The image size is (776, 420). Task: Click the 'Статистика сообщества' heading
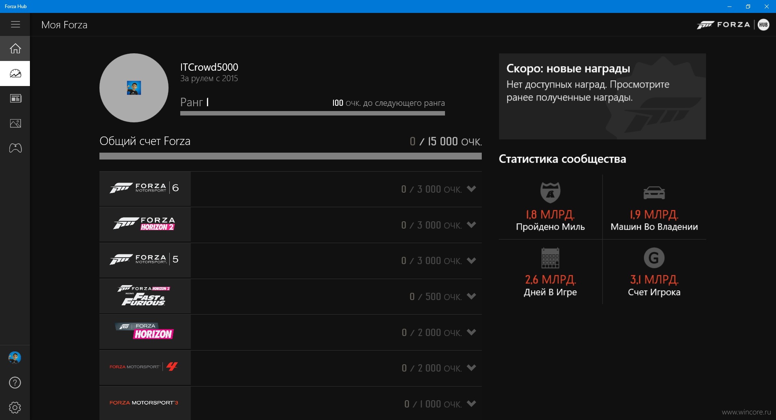click(x=562, y=159)
